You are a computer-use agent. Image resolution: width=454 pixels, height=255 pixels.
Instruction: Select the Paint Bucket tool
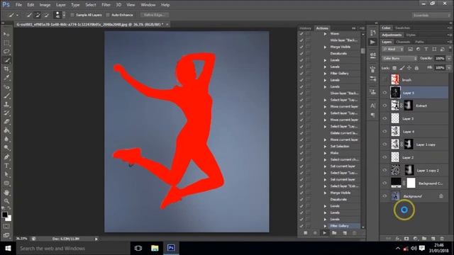pos(6,130)
